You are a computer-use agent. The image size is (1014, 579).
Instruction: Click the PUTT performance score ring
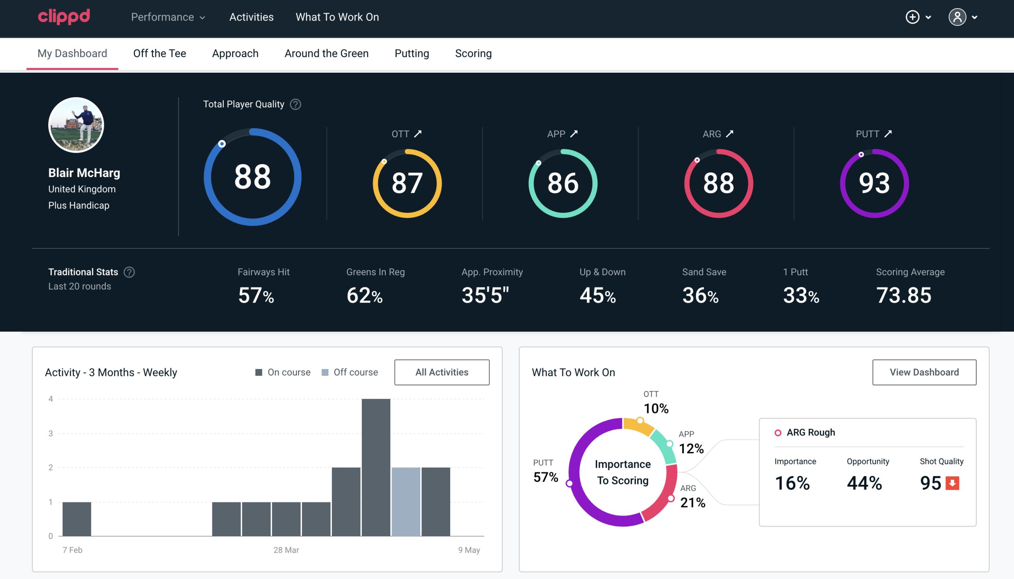tap(874, 182)
